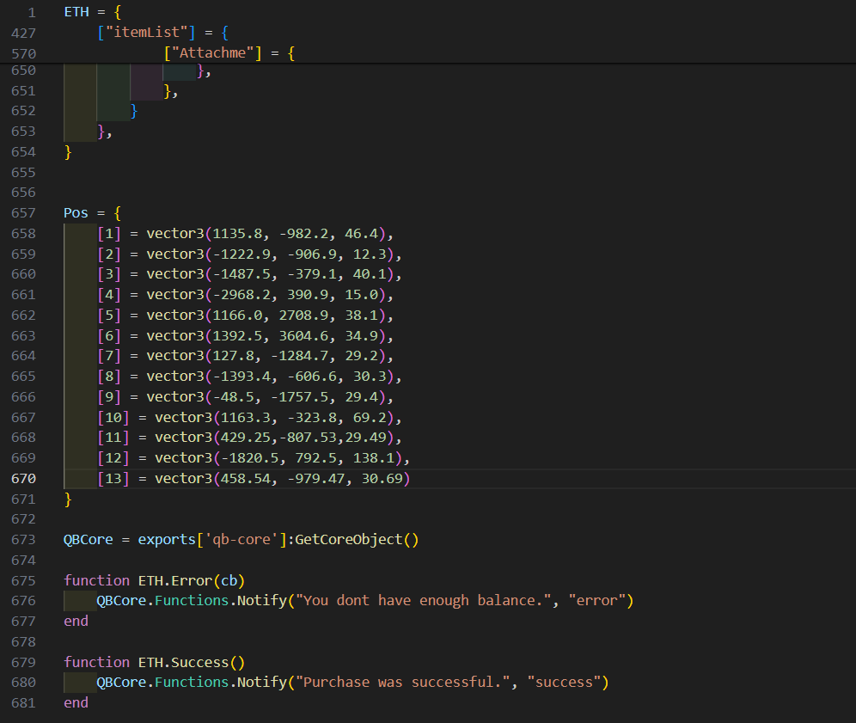Click the [10] vector3(1163.3...) line
The image size is (856, 723).
(249, 417)
